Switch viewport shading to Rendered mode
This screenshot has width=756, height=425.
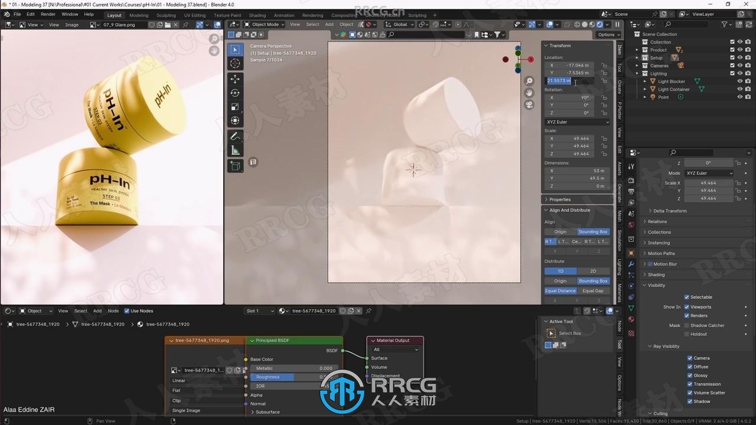click(x=599, y=24)
